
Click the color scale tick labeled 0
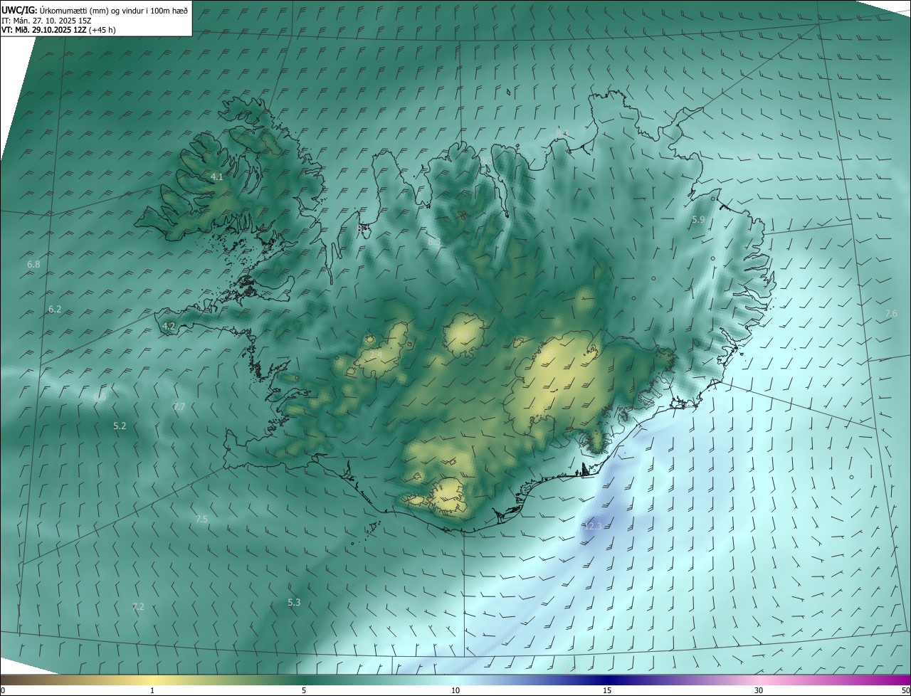(x=3, y=690)
